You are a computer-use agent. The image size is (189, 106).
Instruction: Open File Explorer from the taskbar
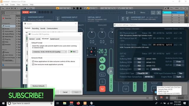coord(65,103)
